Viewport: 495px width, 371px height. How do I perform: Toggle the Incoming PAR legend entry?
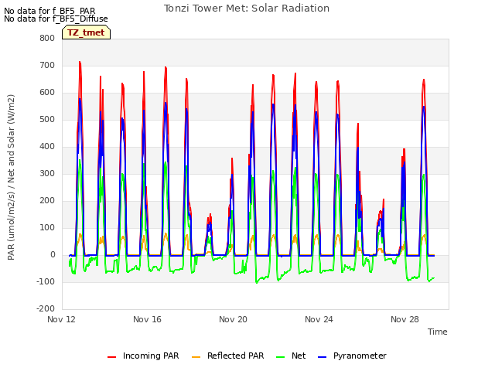pyautogui.click(x=143, y=356)
